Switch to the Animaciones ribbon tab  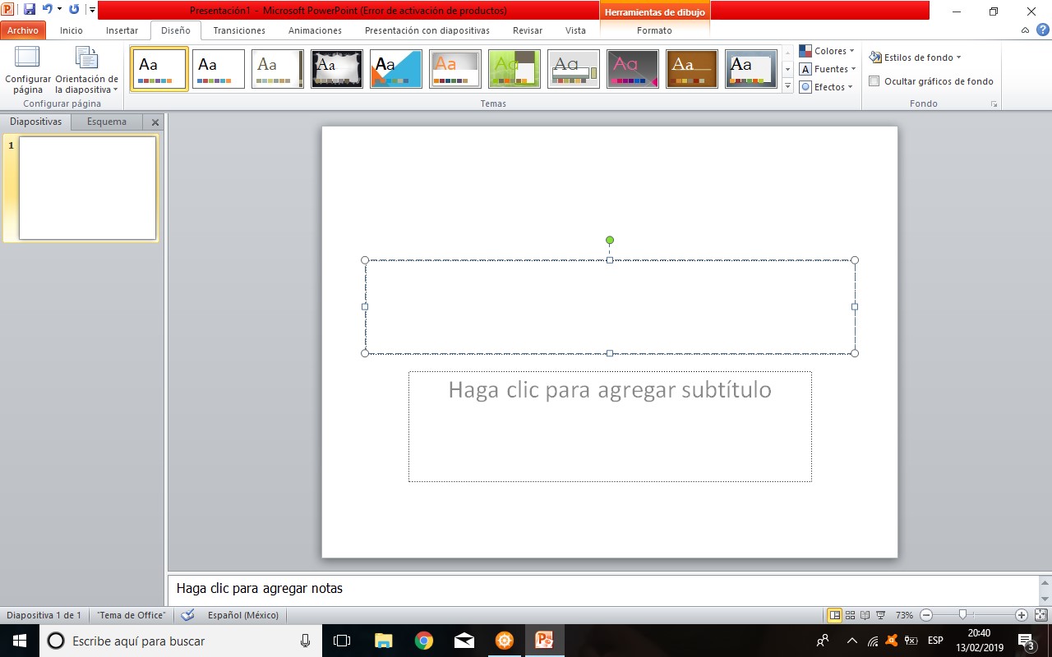tap(314, 30)
